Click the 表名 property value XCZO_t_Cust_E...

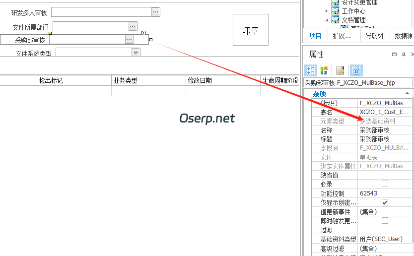(385, 112)
